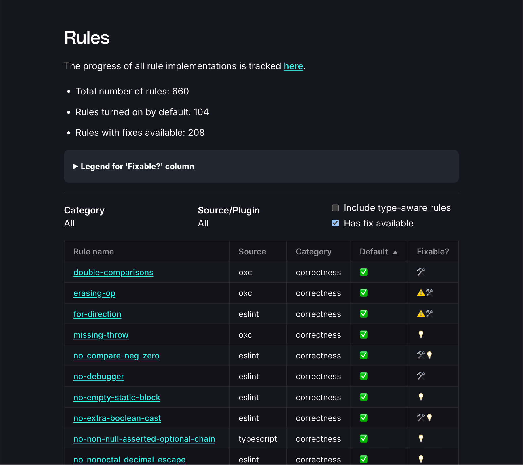The width and height of the screenshot is (523, 465).
Task: Open the Source/Plugin filter dropdown
Action: click(x=203, y=223)
